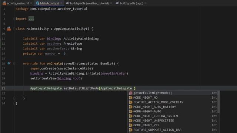Click the Gradle icon on the build.gradle (app) tab

point(117,3)
